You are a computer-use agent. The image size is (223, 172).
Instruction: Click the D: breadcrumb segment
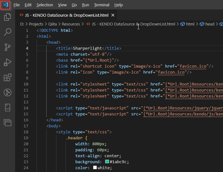tap(22, 24)
